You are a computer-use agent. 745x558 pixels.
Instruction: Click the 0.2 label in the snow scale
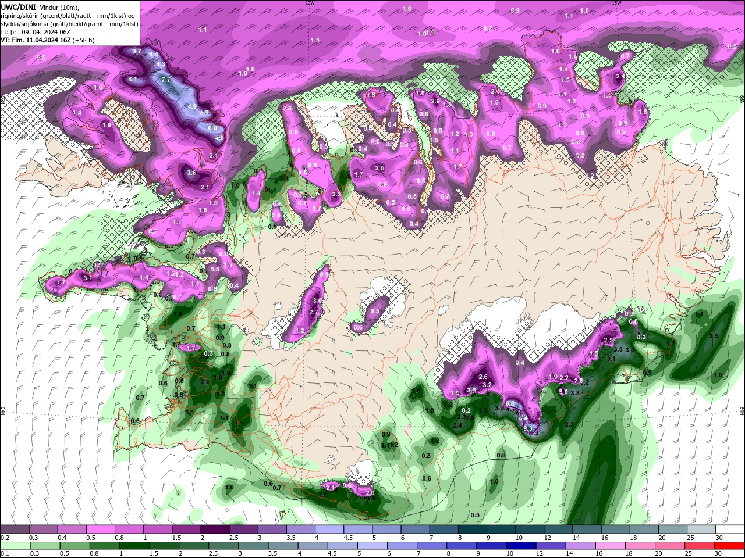click(x=5, y=538)
